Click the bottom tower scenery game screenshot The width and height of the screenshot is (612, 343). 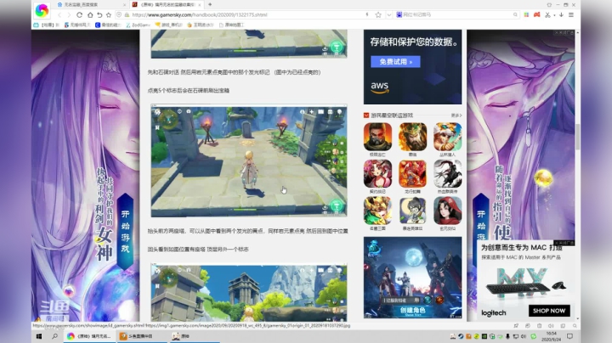pos(249,293)
